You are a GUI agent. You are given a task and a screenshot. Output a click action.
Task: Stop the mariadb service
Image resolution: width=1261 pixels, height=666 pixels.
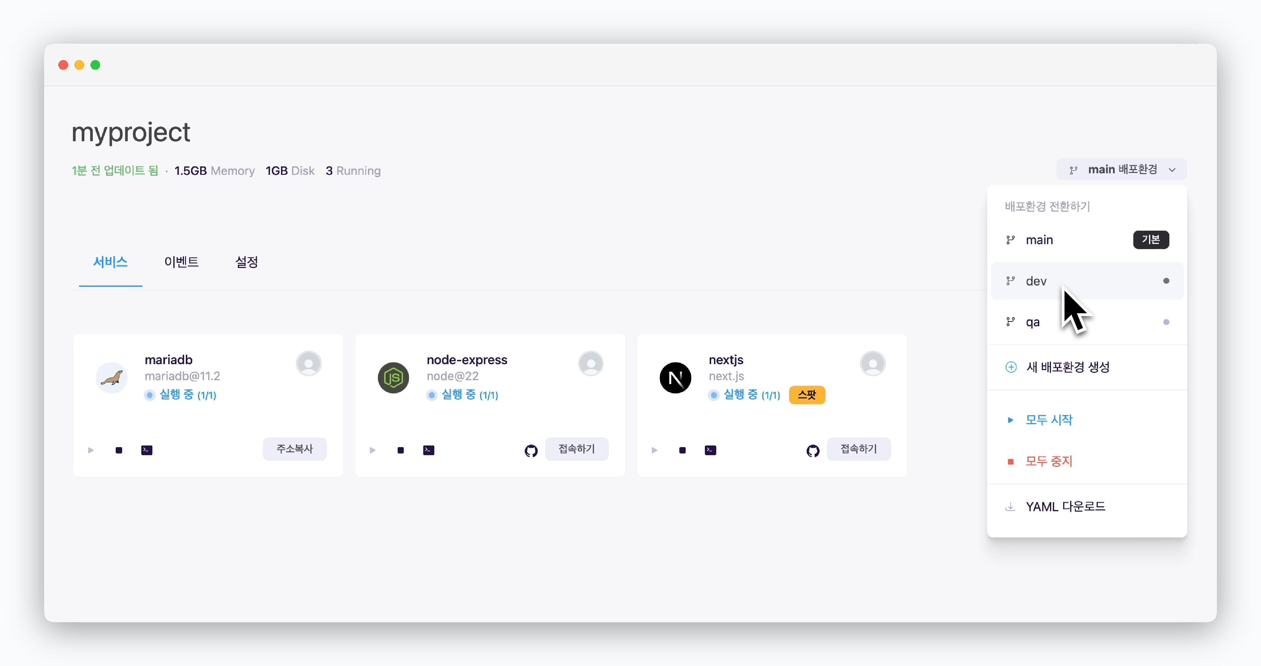click(x=118, y=450)
